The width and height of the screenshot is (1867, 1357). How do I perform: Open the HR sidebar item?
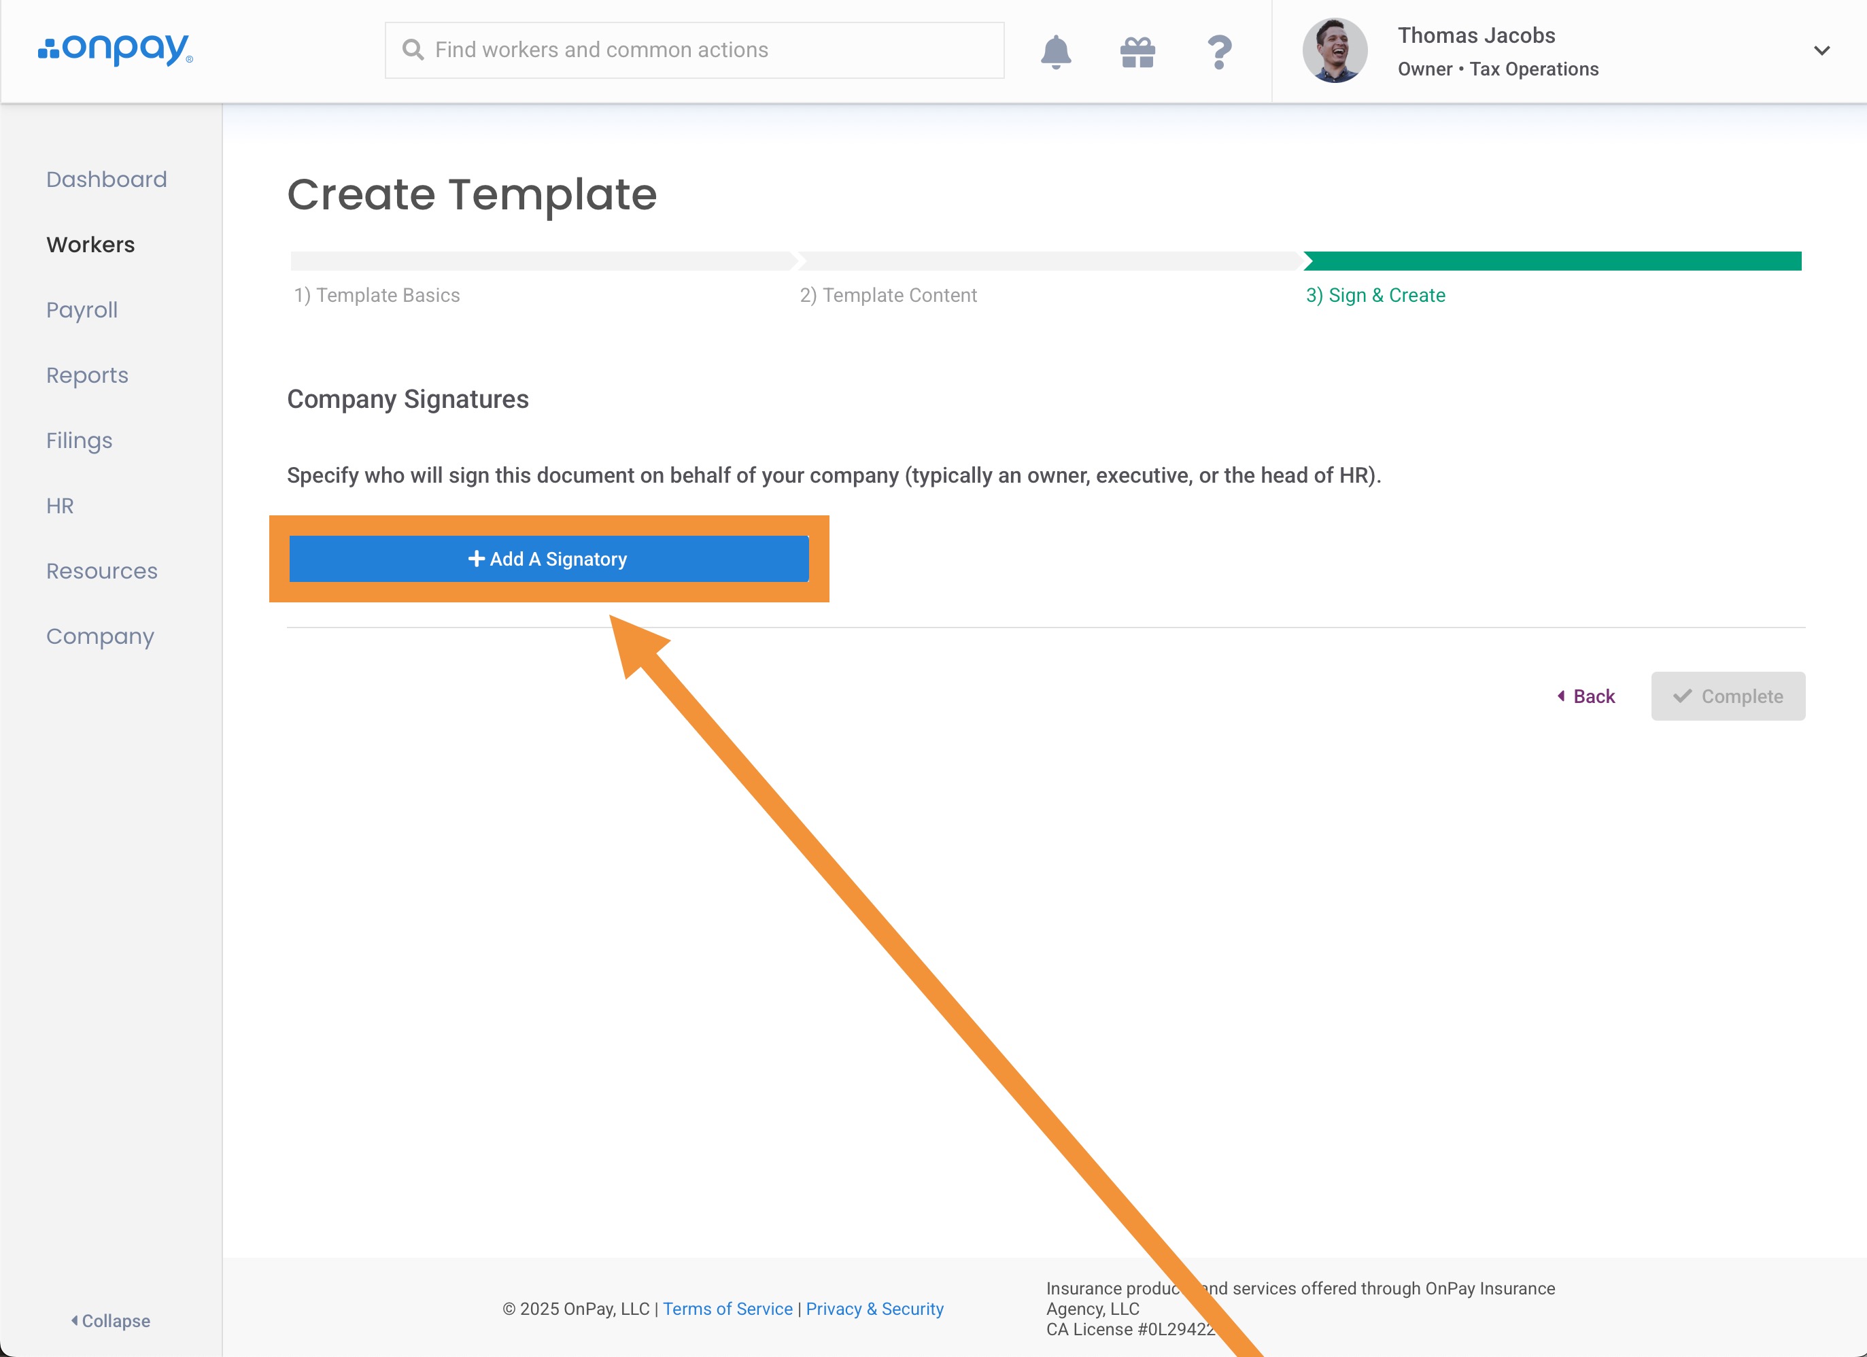tap(60, 505)
